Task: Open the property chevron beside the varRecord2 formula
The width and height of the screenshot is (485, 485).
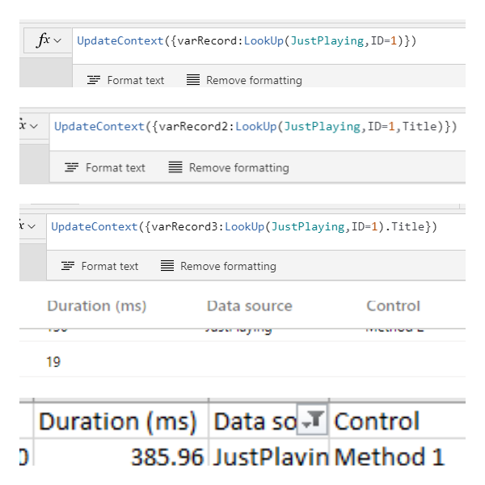Action: coord(34,126)
